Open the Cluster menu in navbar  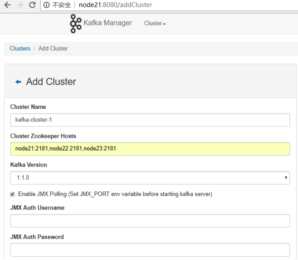(x=155, y=23)
